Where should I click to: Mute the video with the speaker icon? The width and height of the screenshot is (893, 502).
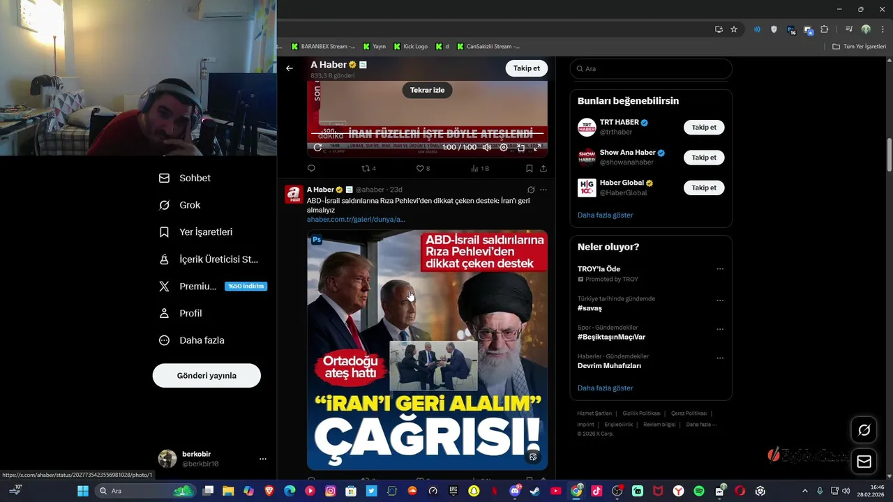[x=487, y=147]
